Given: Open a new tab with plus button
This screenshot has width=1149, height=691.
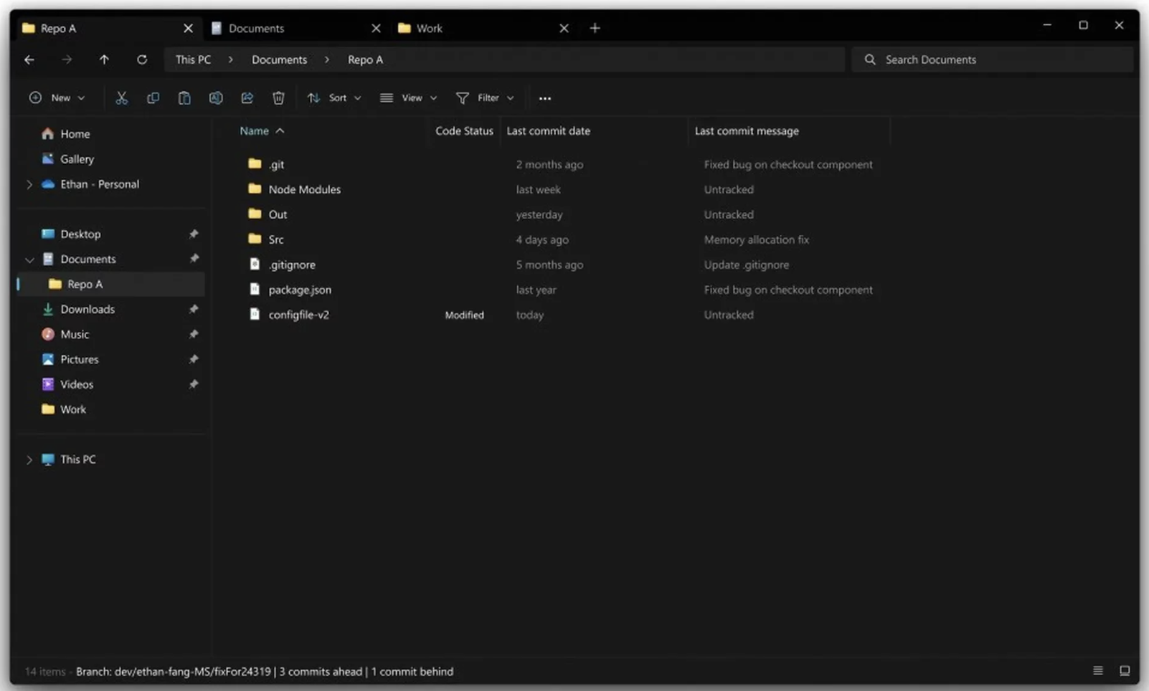Looking at the screenshot, I should 595,28.
